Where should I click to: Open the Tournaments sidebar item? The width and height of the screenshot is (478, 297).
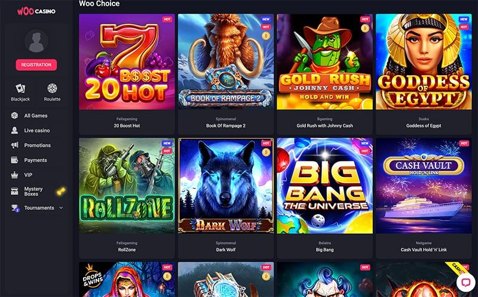(39, 208)
